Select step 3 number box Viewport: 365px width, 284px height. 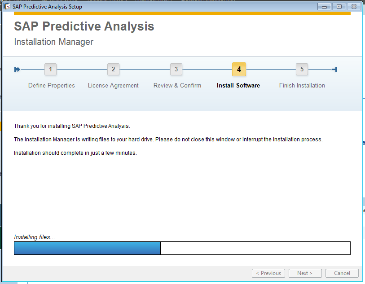tap(176, 69)
